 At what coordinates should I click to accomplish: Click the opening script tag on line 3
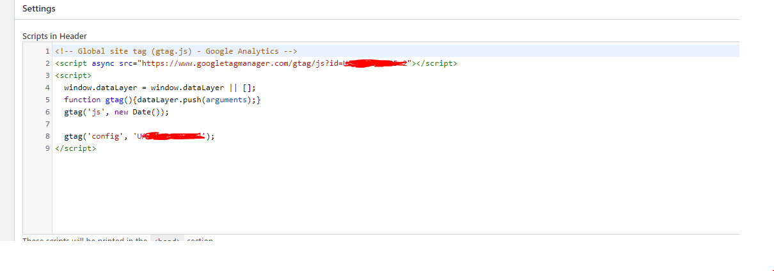pyautogui.click(x=74, y=75)
